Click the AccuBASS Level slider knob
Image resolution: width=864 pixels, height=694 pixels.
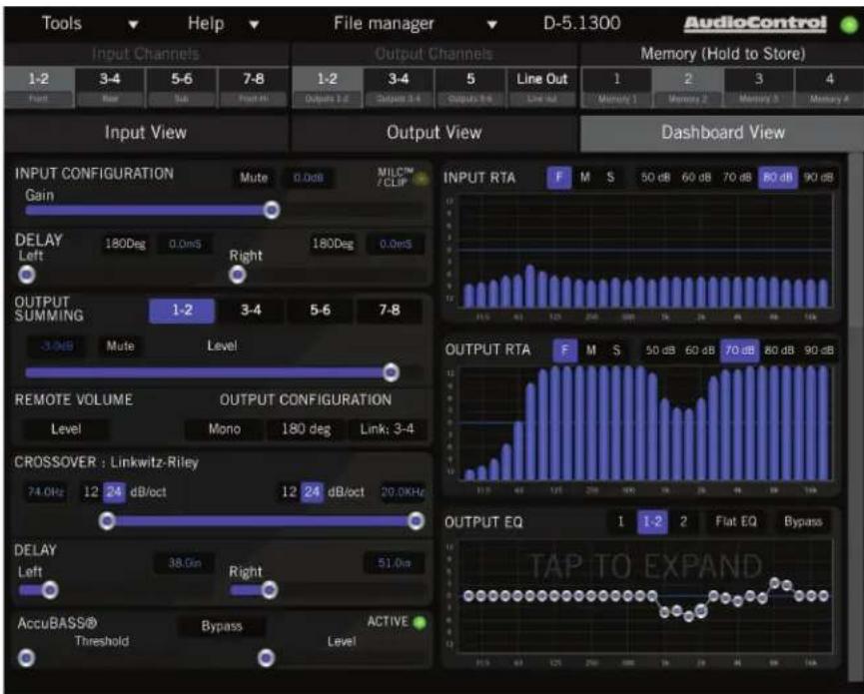coord(266,658)
